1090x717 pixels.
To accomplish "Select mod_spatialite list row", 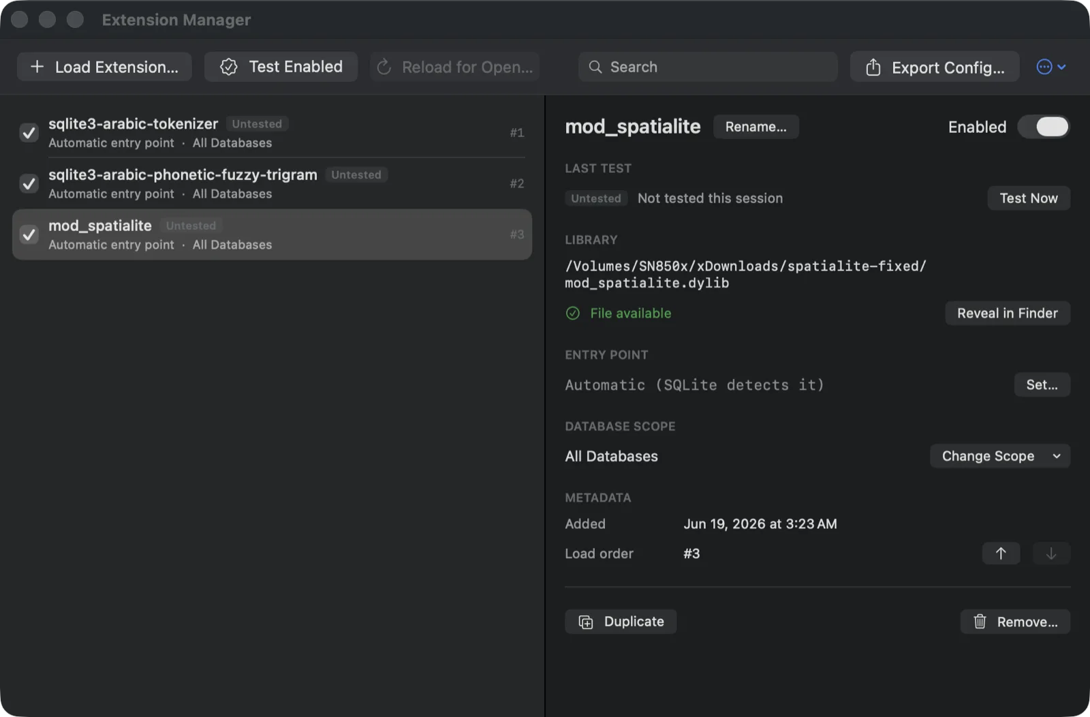I will point(272,234).
